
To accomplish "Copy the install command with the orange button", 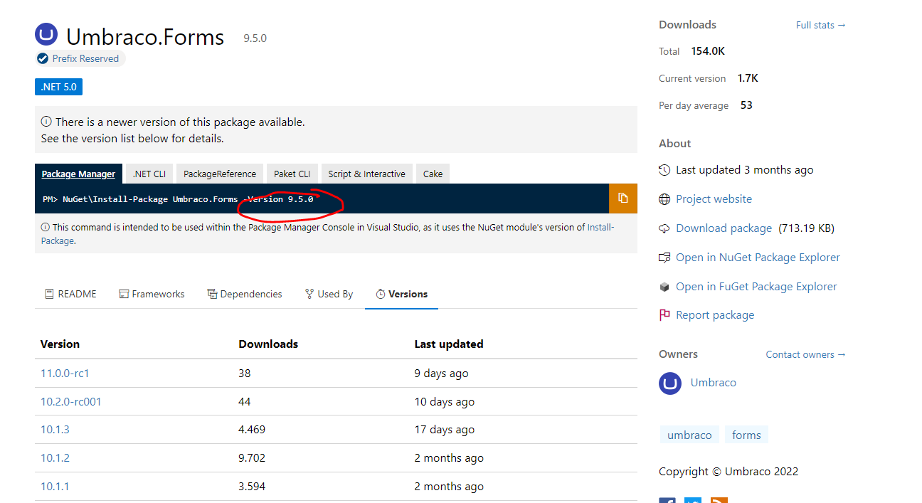I will pos(623,198).
